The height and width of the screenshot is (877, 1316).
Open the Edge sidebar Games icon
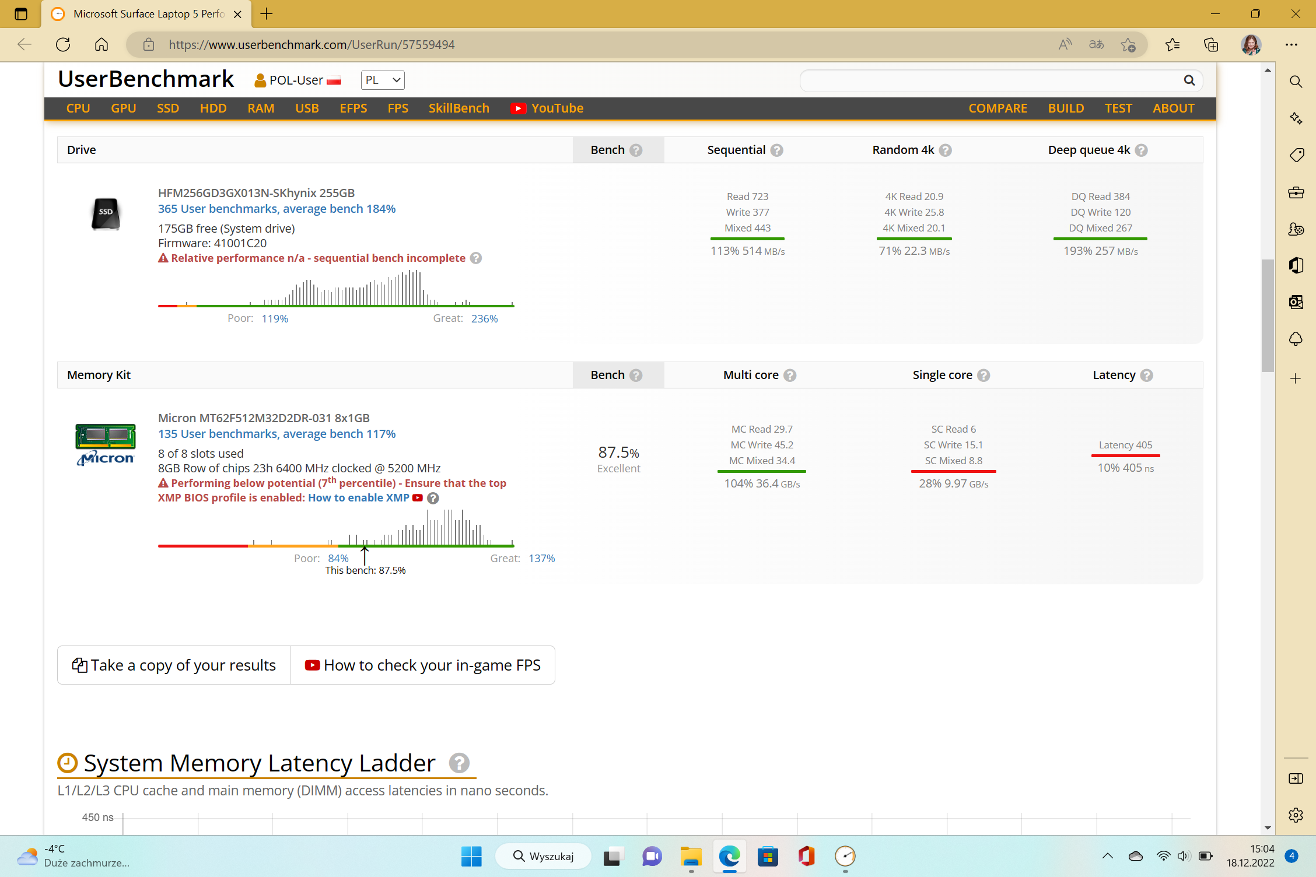point(1296,229)
